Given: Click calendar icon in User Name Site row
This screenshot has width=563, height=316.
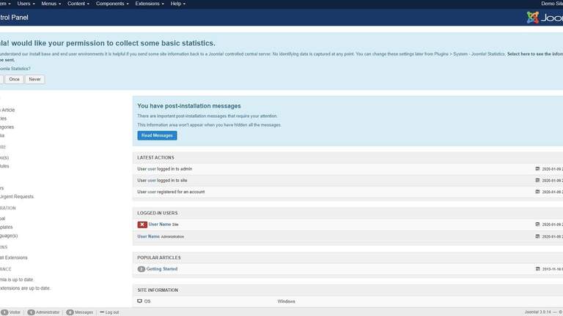Looking at the screenshot, I should click(x=537, y=225).
